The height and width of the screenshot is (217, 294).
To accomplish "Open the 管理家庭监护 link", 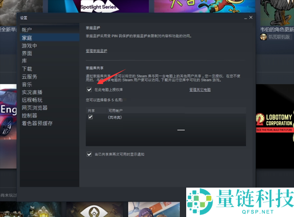I will click(x=96, y=51).
